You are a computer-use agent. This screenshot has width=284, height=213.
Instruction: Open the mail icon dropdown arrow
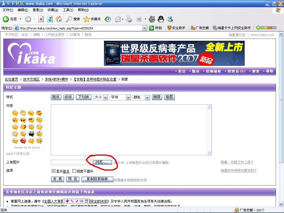tap(123, 19)
